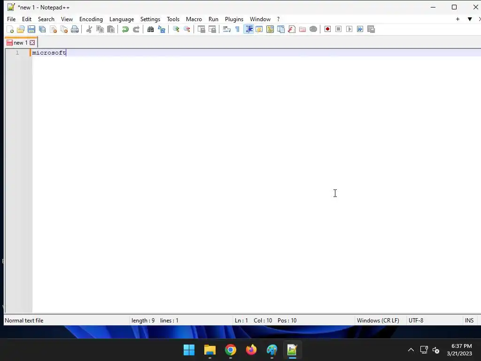
Task: Toggle the highlighted Show Indent Guide icon
Action: [x=249, y=29]
